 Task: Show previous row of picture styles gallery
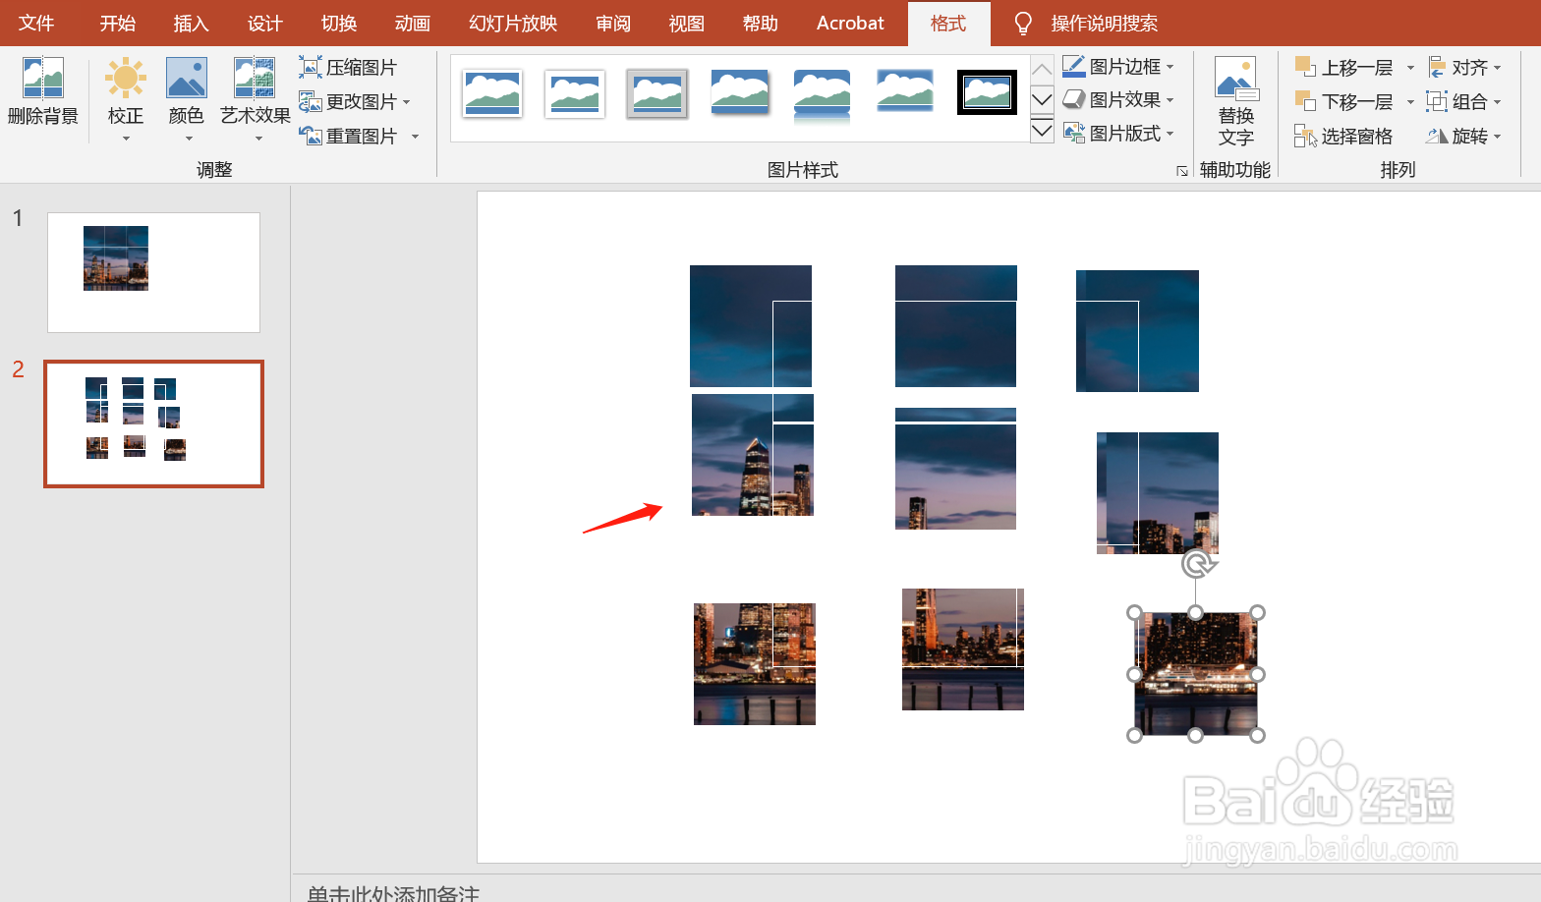click(x=1042, y=69)
